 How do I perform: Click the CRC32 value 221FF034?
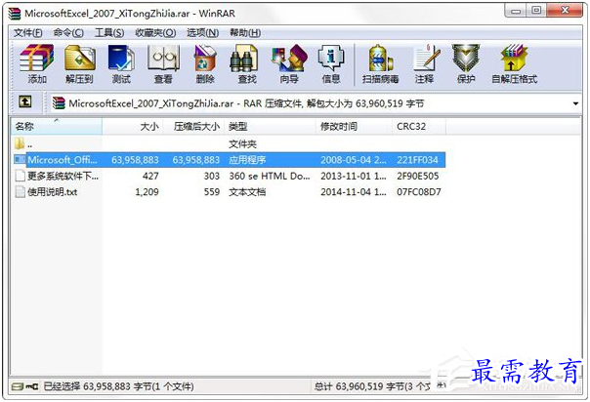coord(418,160)
